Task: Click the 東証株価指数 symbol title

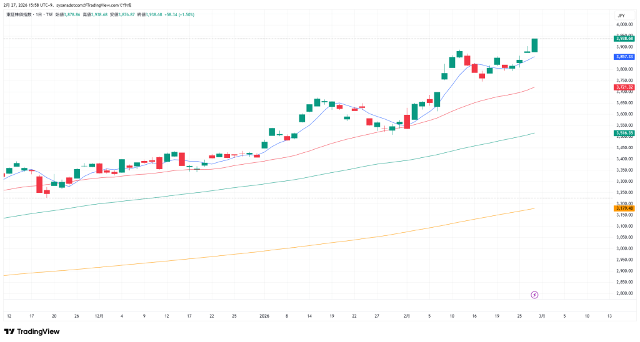Action: coord(20,14)
